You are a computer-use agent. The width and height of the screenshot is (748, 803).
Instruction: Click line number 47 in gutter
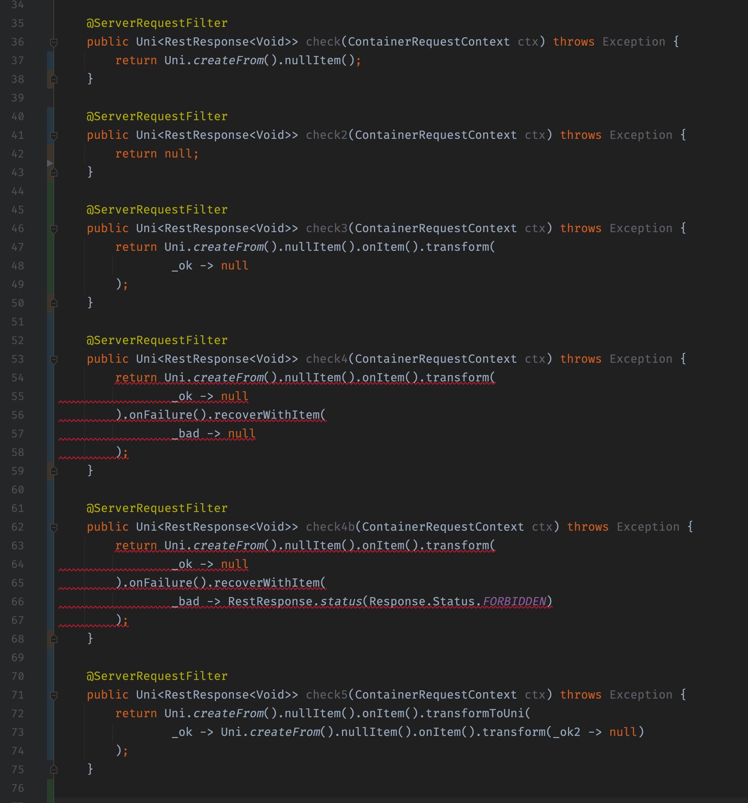(18, 247)
